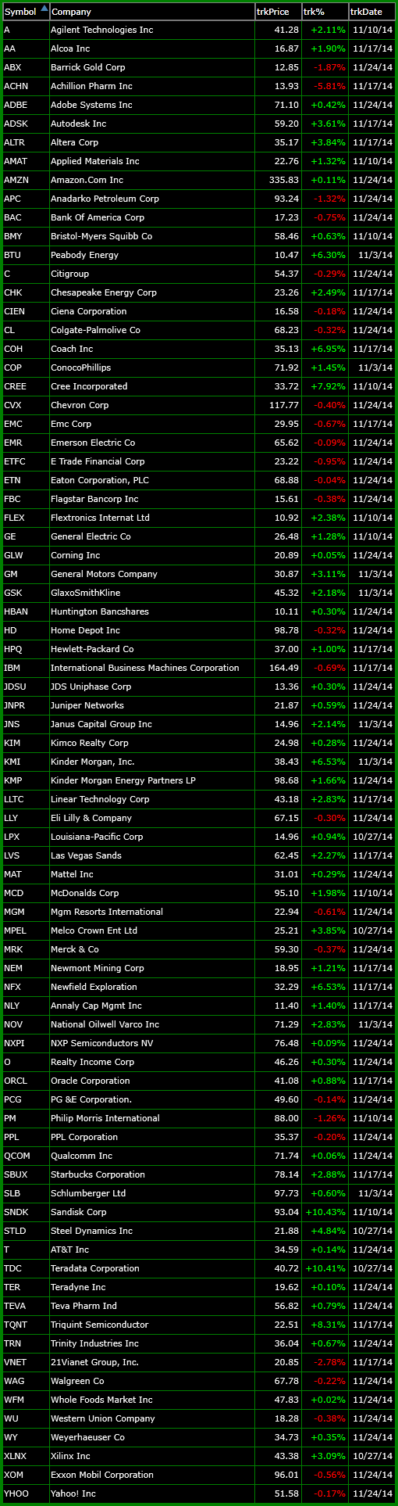The image size is (398, 1506).
Task: Click Newfield Exploration company cell
Action: tap(152, 987)
